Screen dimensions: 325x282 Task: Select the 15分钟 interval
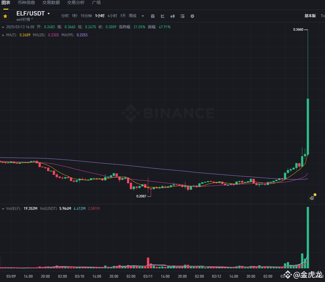click(86, 15)
